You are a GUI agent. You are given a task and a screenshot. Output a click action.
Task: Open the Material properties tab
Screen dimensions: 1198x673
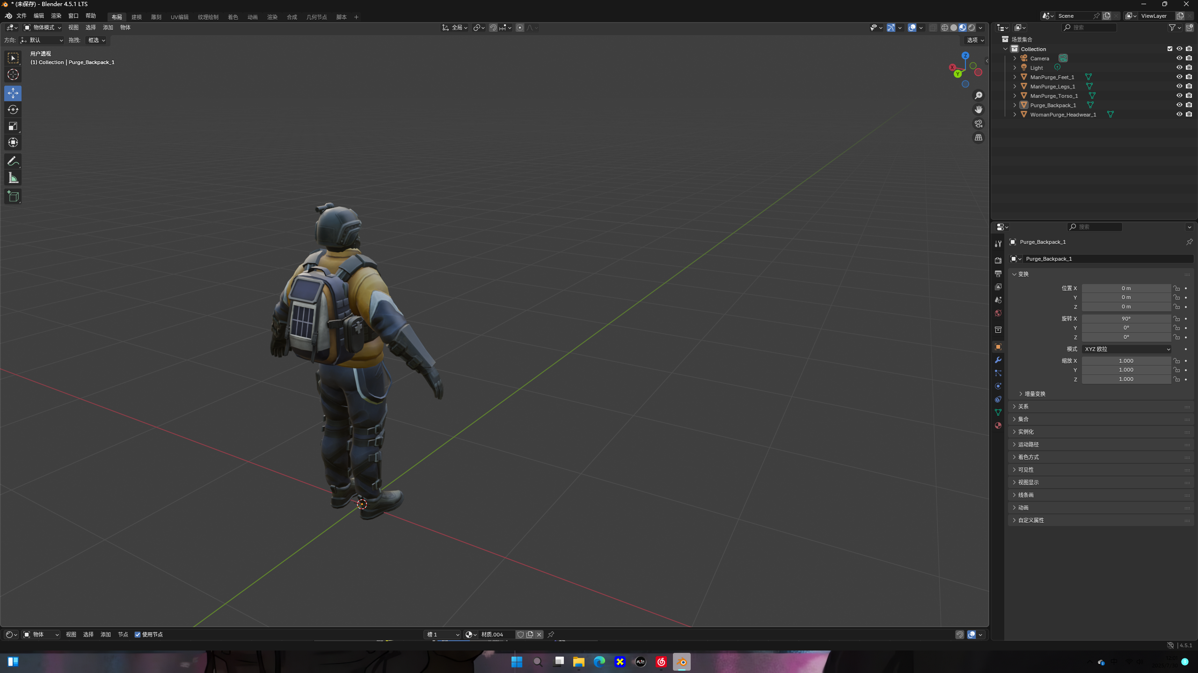(x=998, y=425)
